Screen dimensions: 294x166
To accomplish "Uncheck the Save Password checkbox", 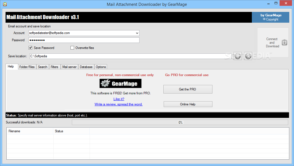I will (31, 48).
